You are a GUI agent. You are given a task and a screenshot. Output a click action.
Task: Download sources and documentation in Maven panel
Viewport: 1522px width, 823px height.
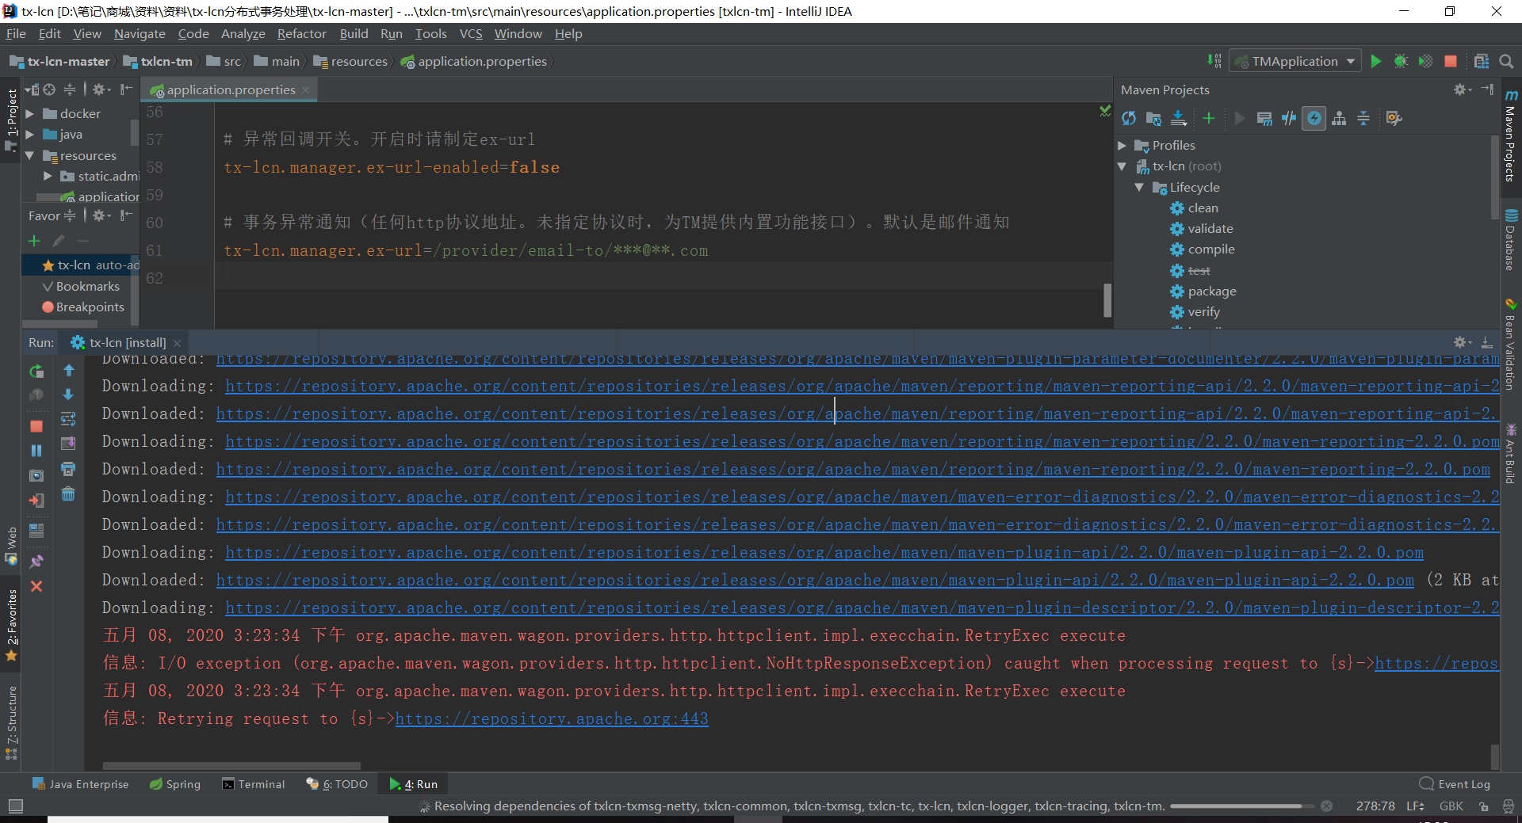(x=1179, y=119)
